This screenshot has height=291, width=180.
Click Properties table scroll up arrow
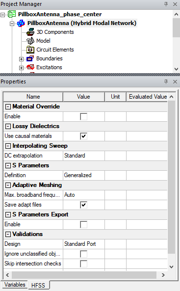(172, 97)
